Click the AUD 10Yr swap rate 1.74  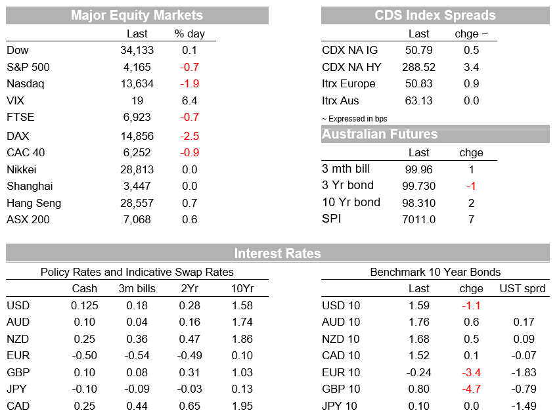[242, 322]
